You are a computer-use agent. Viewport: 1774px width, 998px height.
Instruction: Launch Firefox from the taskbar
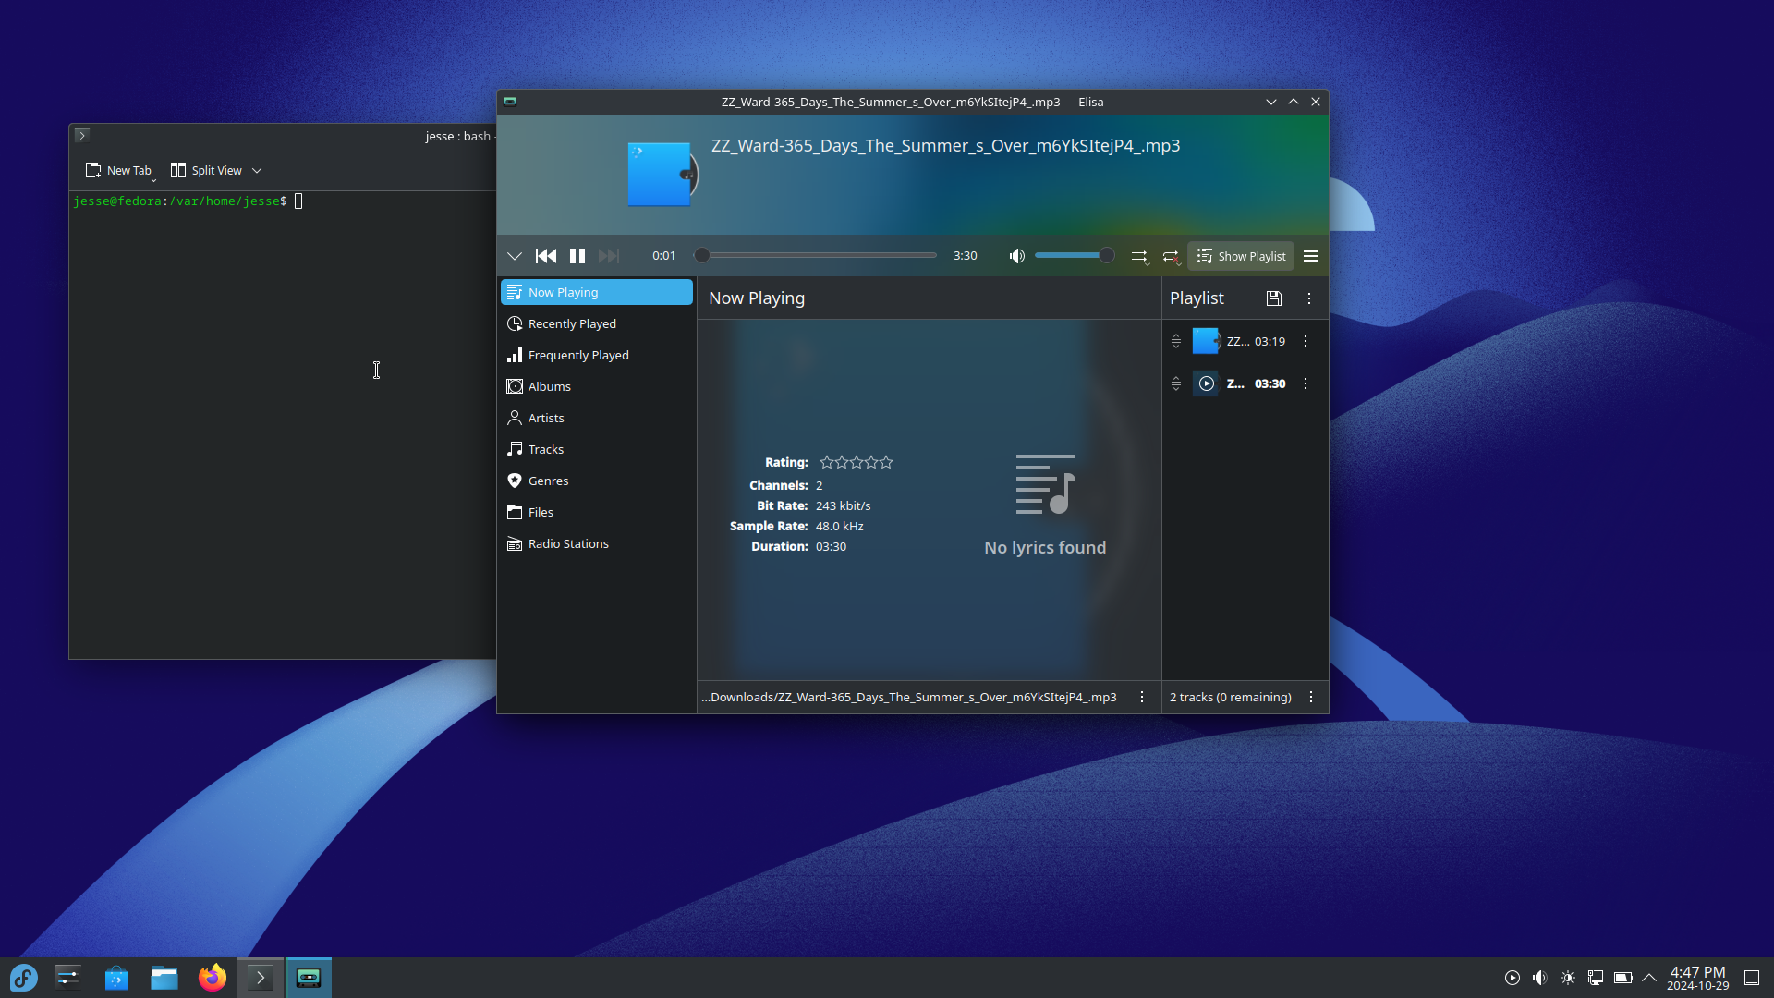(x=213, y=978)
